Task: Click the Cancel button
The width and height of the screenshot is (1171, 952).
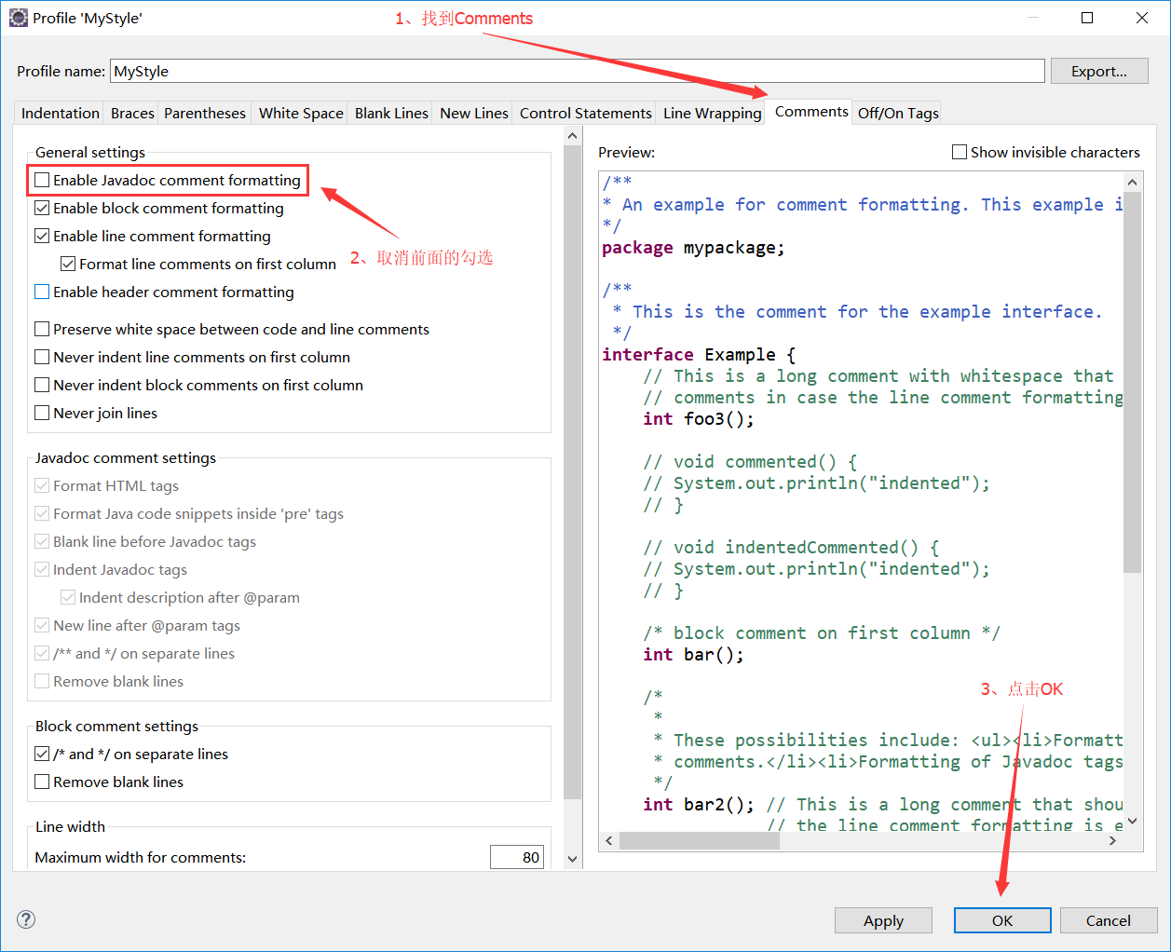Action: click(1109, 920)
